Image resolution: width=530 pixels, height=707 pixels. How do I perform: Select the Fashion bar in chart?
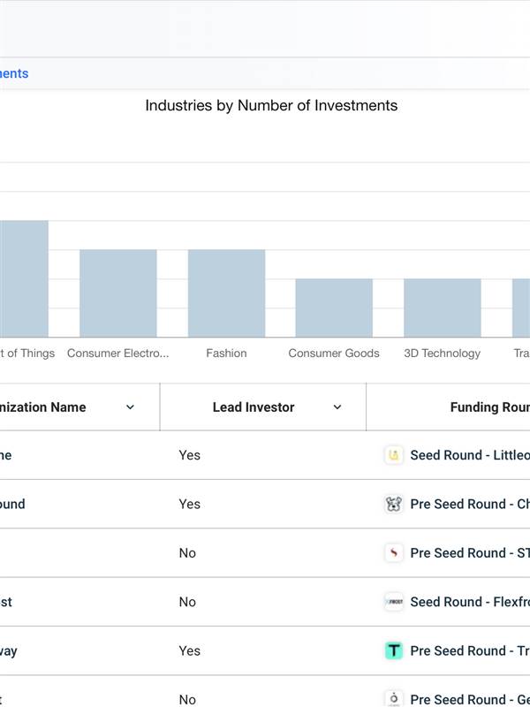pos(226,293)
